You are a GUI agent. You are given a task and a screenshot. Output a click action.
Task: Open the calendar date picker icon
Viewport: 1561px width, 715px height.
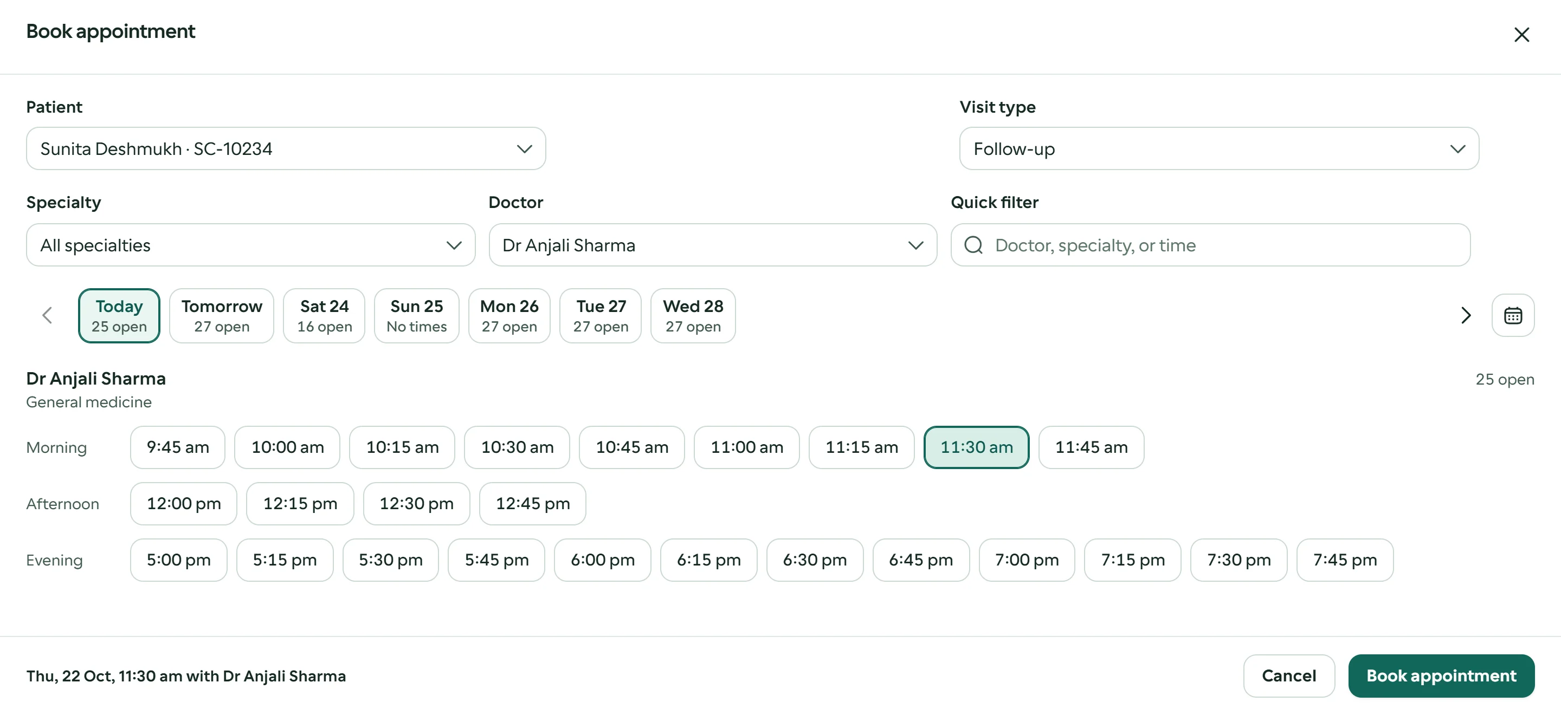1513,315
